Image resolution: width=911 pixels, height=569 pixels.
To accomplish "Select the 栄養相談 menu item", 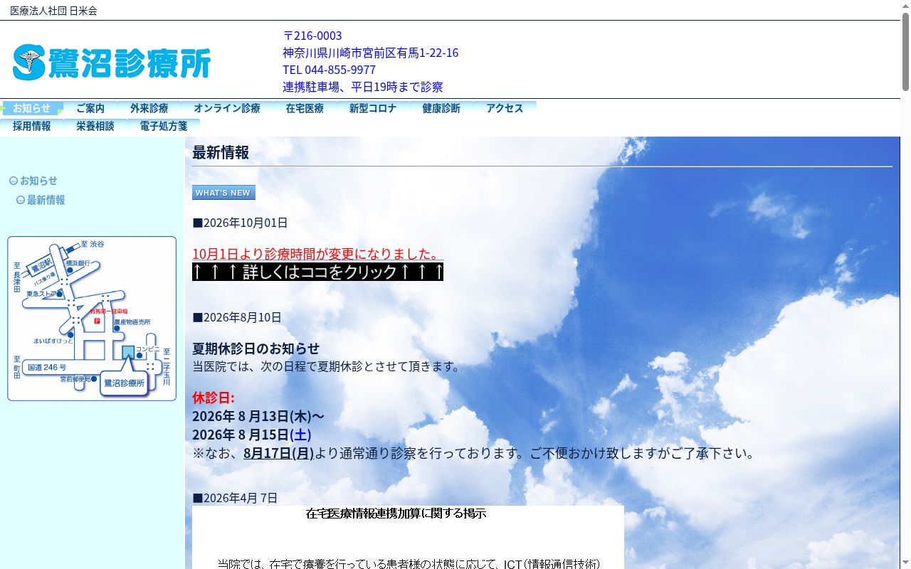I will pyautogui.click(x=95, y=127).
